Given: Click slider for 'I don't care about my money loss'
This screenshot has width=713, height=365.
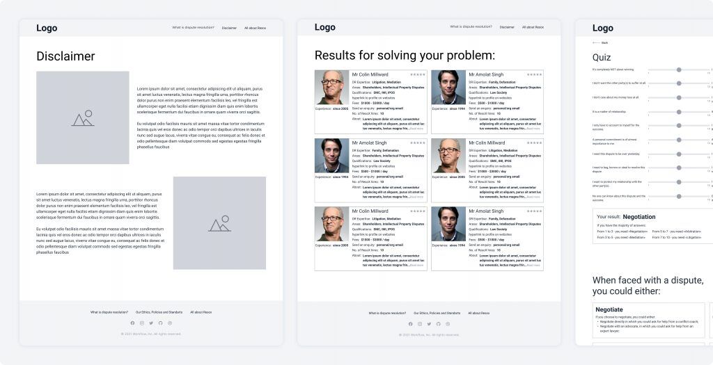Looking at the screenshot, I should [x=679, y=97].
